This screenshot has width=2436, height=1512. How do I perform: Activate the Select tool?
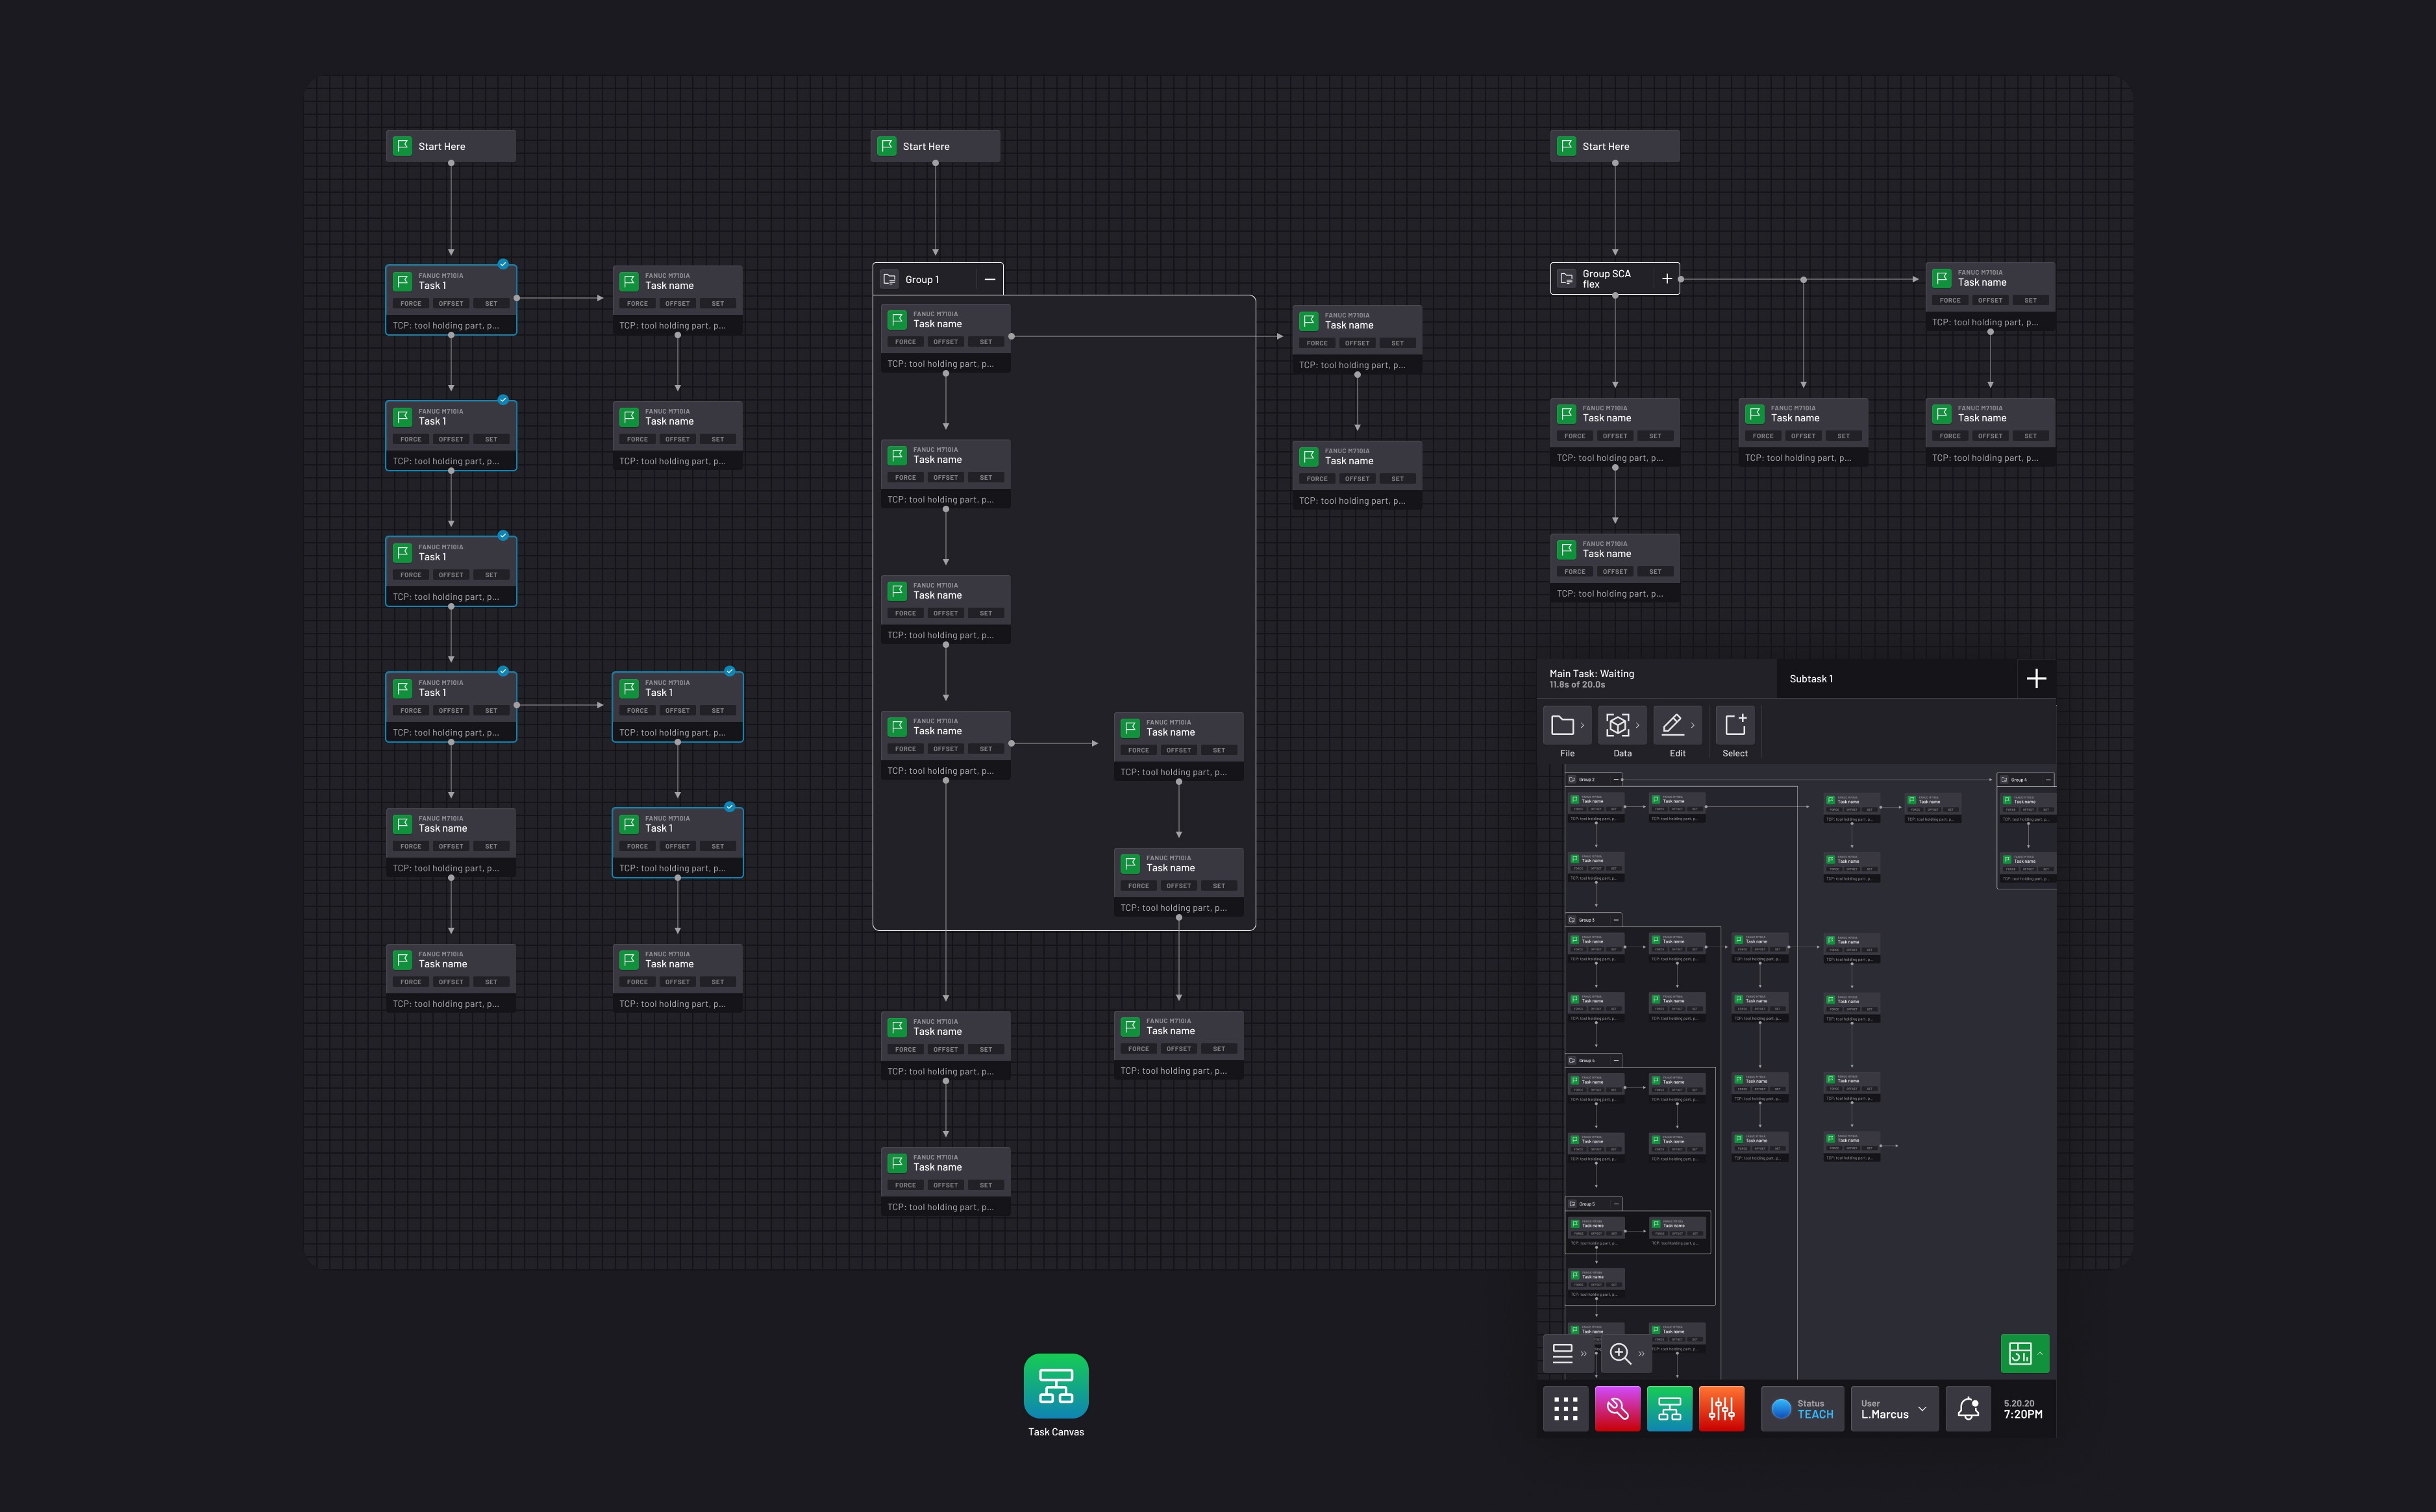(x=1735, y=725)
